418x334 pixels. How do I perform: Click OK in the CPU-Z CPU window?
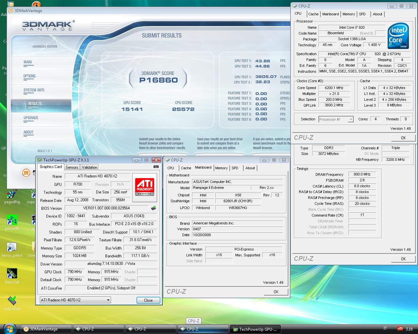403,138
